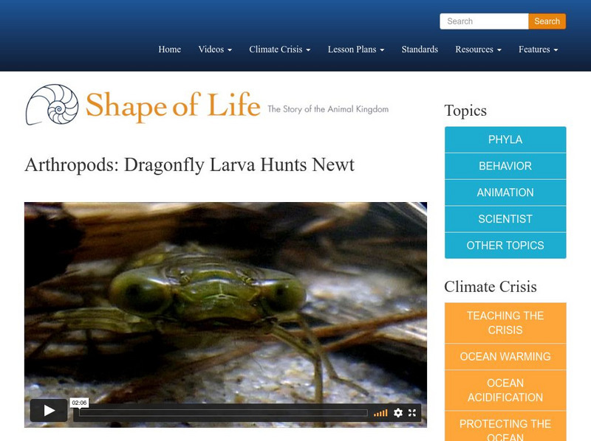This screenshot has height=441, width=591.
Task: Toggle the OCEAN WARMING section
Action: pyautogui.click(x=505, y=356)
